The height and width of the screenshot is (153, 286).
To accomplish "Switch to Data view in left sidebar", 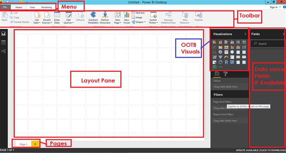I will [3, 43].
